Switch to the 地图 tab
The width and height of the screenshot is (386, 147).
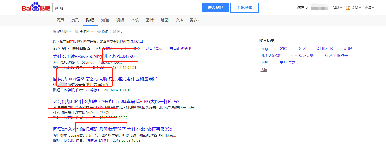pos(165,20)
